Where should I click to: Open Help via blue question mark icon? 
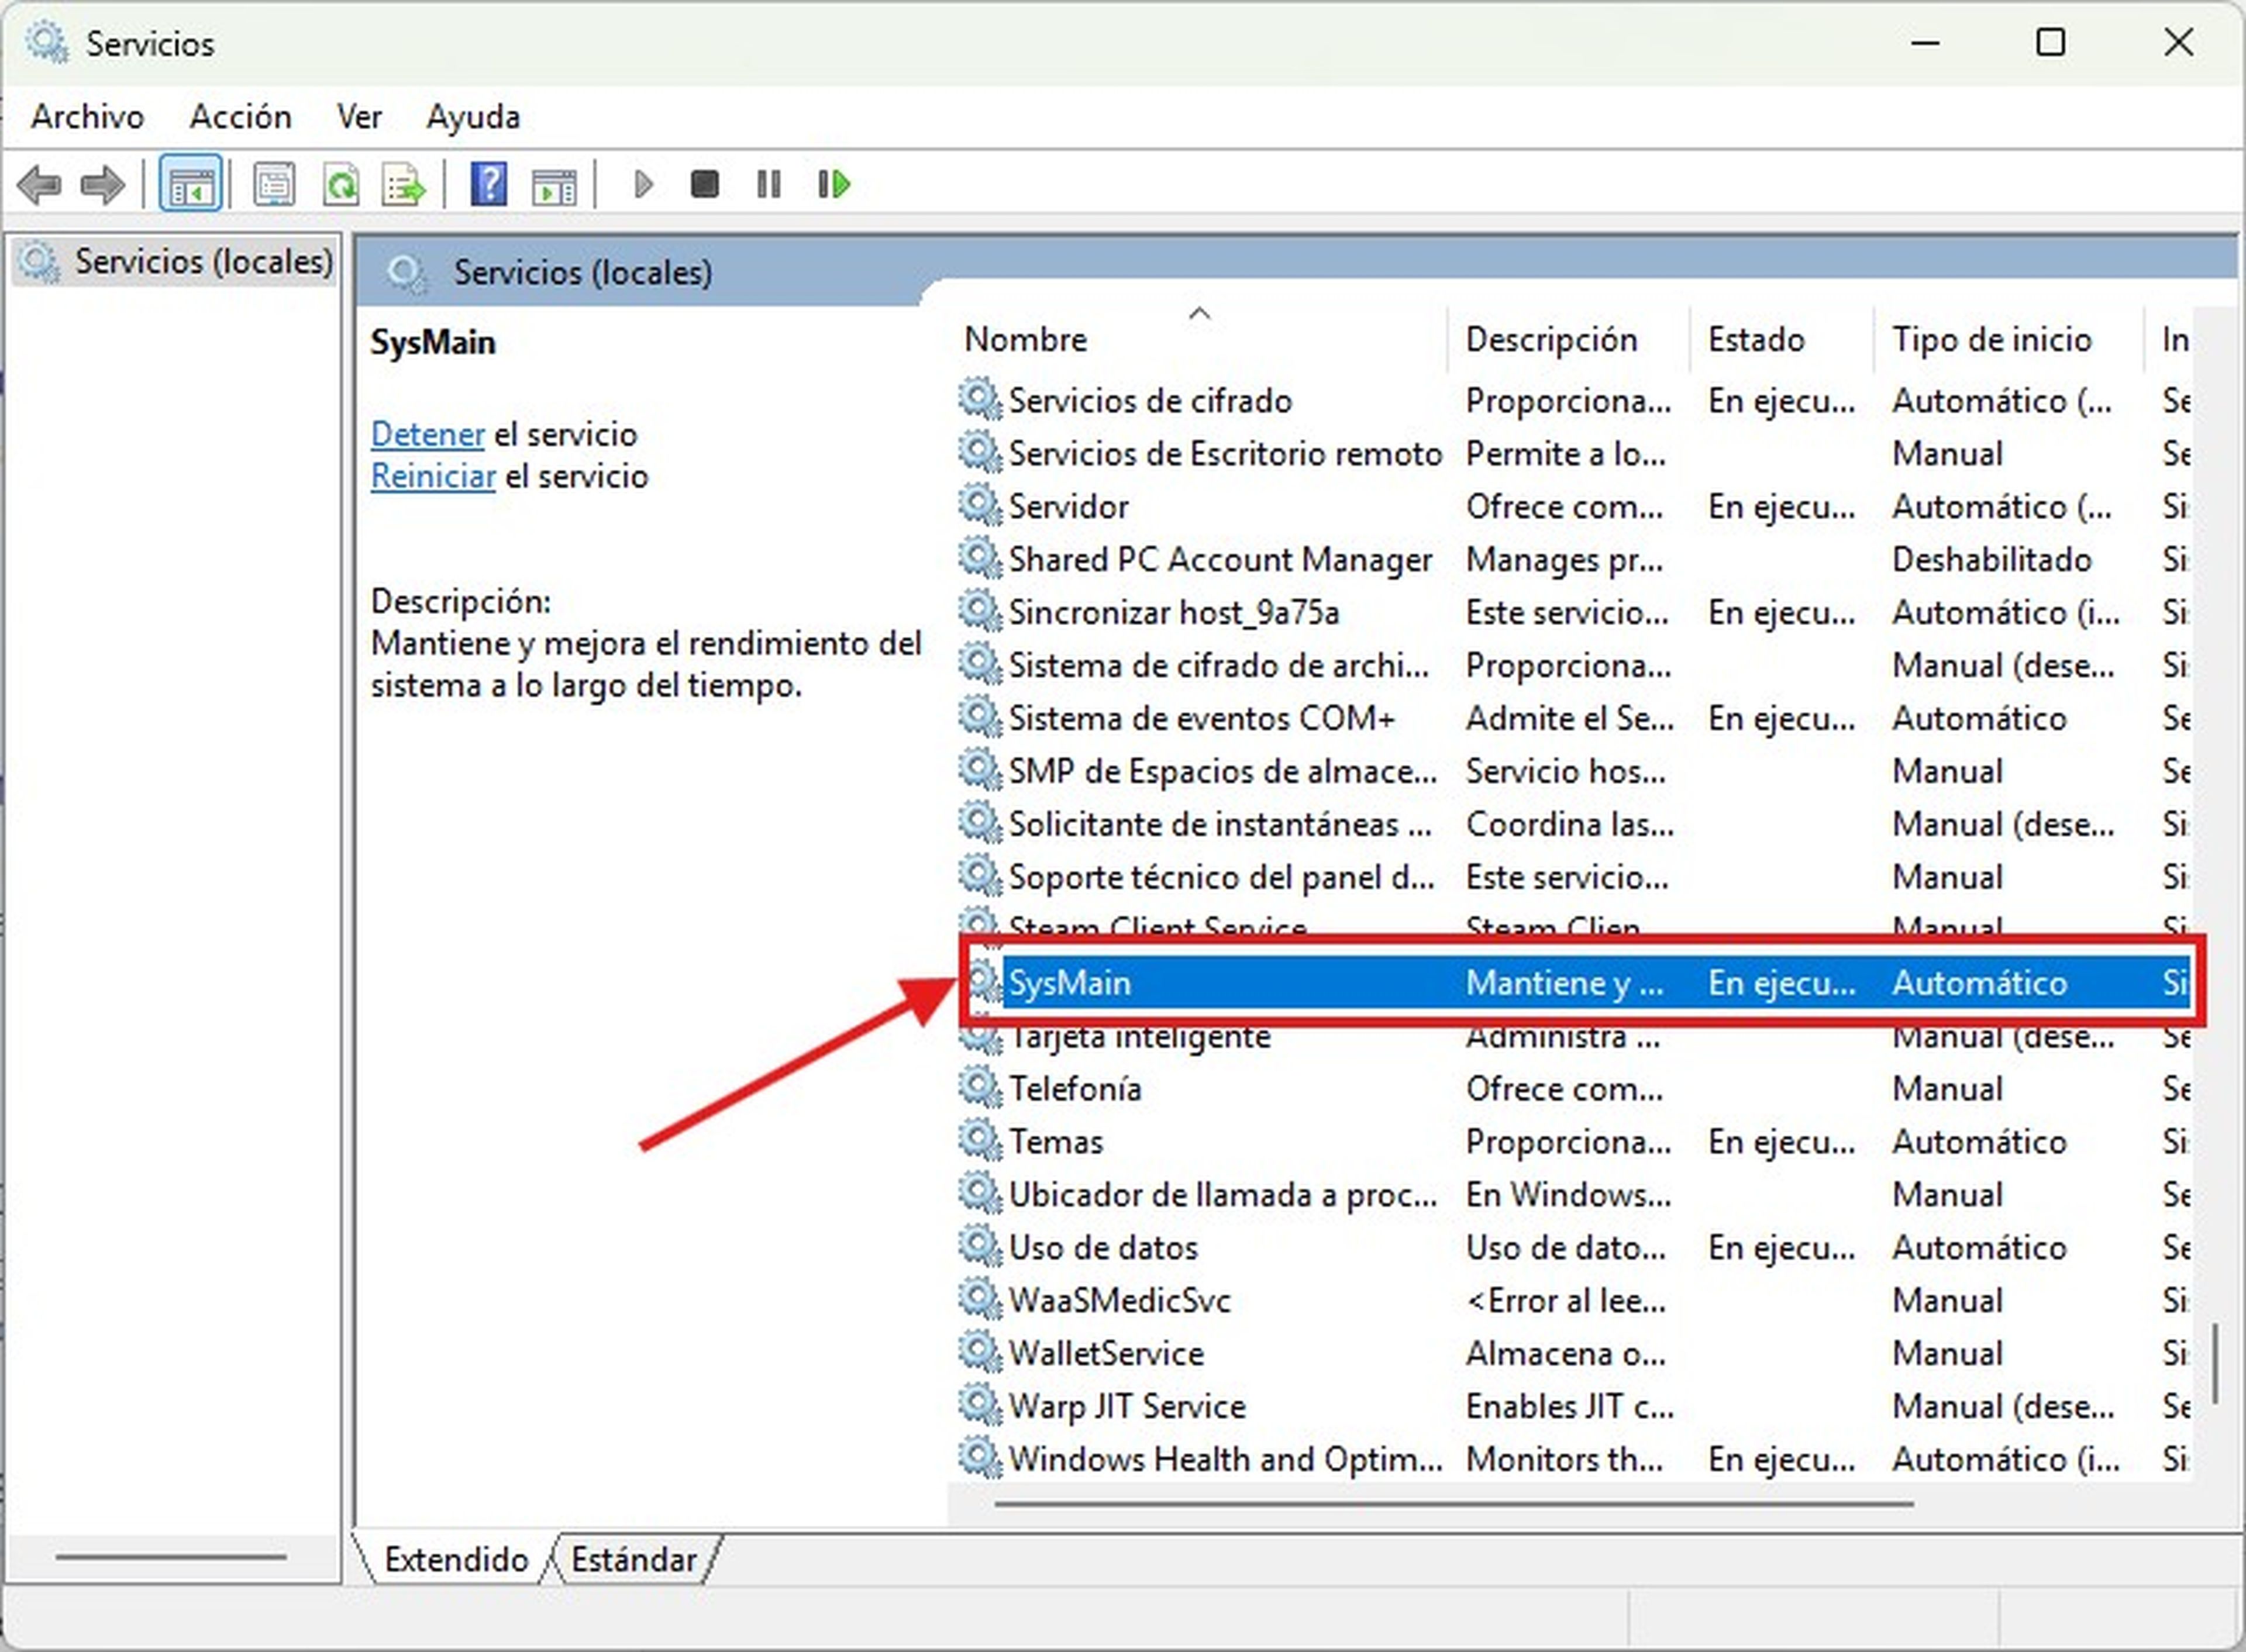click(488, 185)
